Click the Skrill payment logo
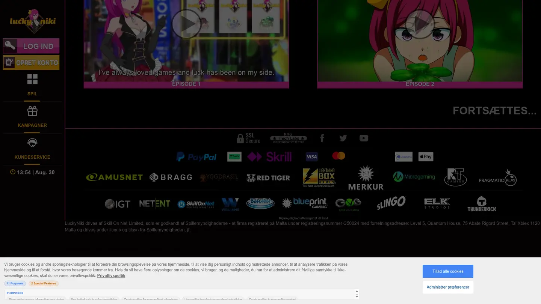541x304 pixels. (269, 157)
